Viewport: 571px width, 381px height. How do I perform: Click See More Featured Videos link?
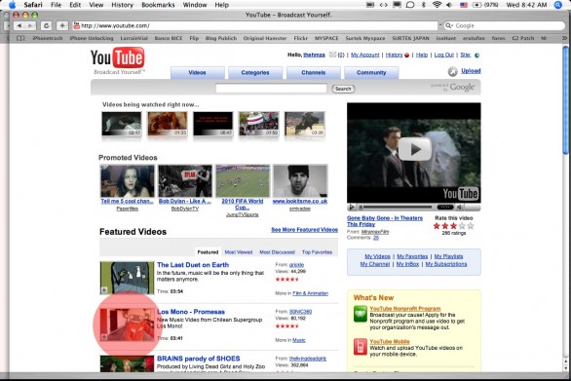click(304, 229)
